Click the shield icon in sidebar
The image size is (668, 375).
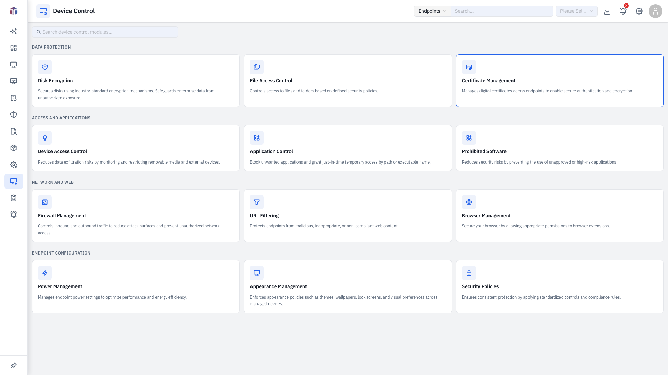pos(14,115)
